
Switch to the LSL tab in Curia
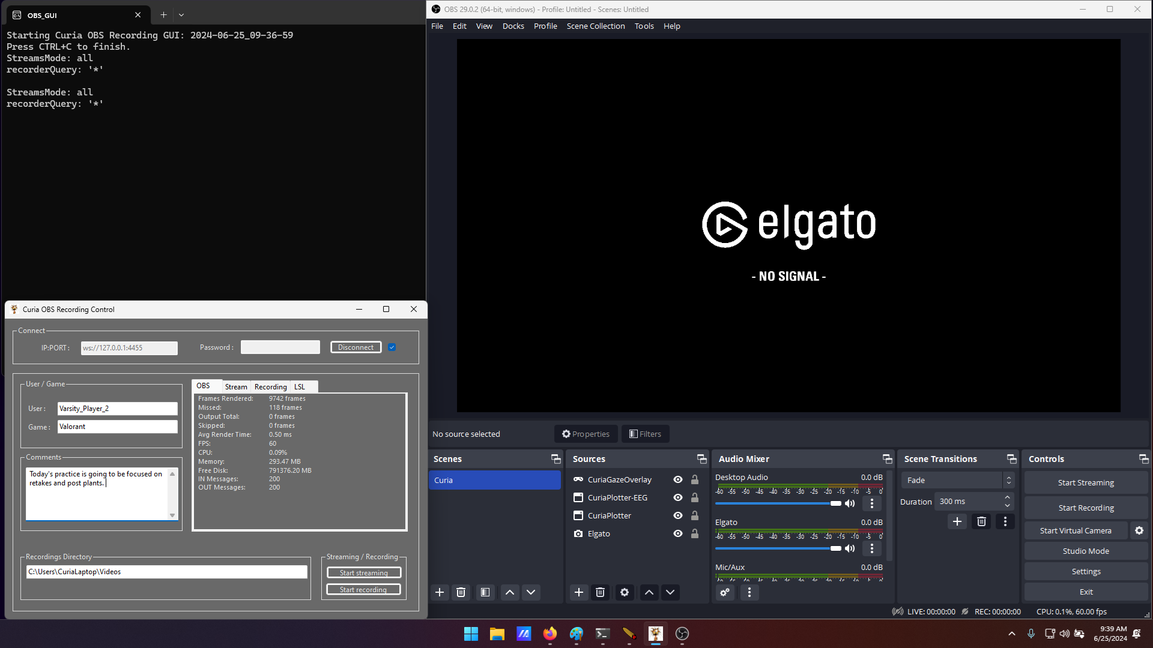pyautogui.click(x=300, y=387)
